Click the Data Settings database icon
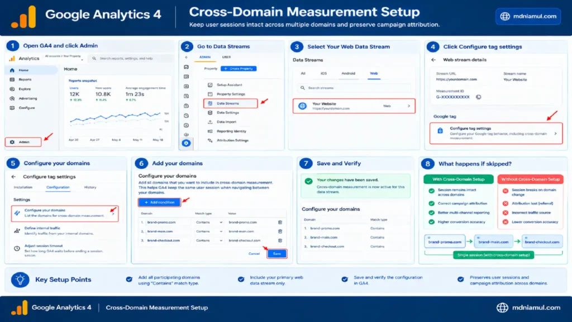This screenshot has width=572, height=322. point(210,113)
